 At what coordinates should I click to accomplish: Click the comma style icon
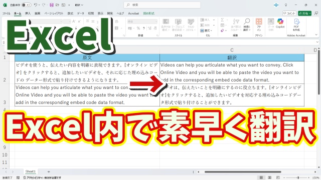[x=144, y=28]
